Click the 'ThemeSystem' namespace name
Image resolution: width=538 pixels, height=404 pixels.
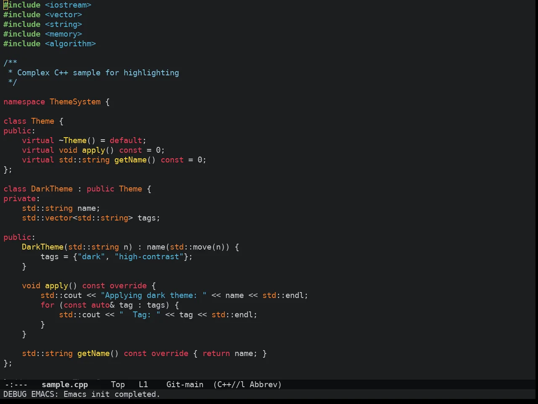(75, 102)
